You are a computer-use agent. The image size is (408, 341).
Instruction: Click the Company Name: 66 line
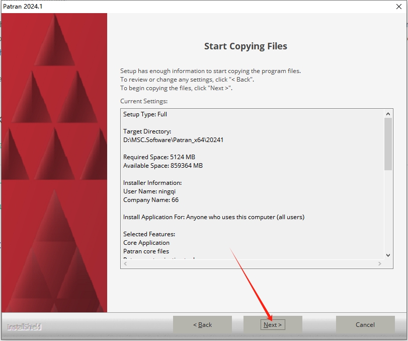(x=151, y=200)
